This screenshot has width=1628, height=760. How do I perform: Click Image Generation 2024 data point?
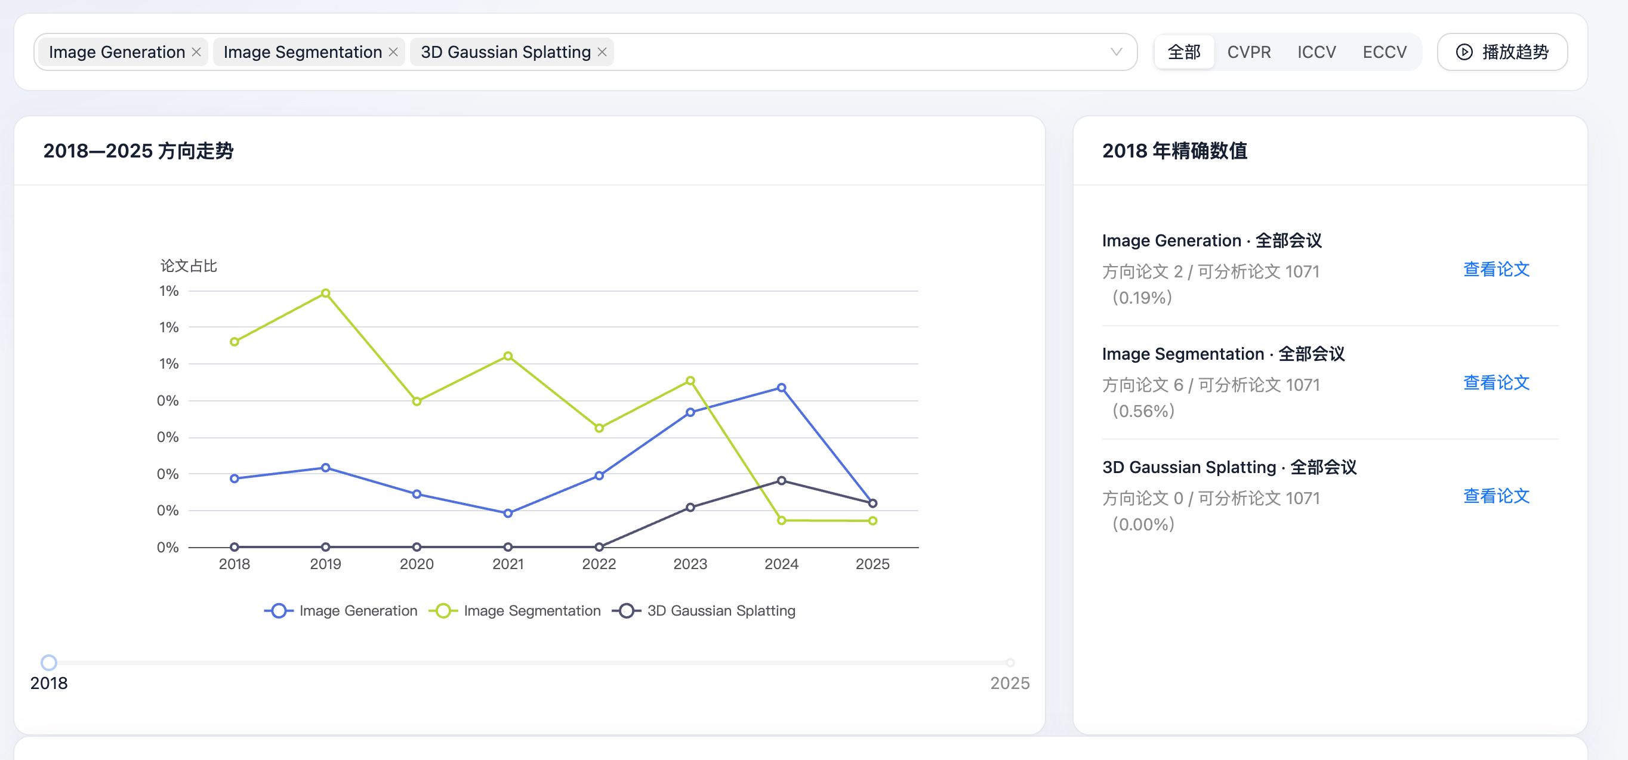[781, 388]
